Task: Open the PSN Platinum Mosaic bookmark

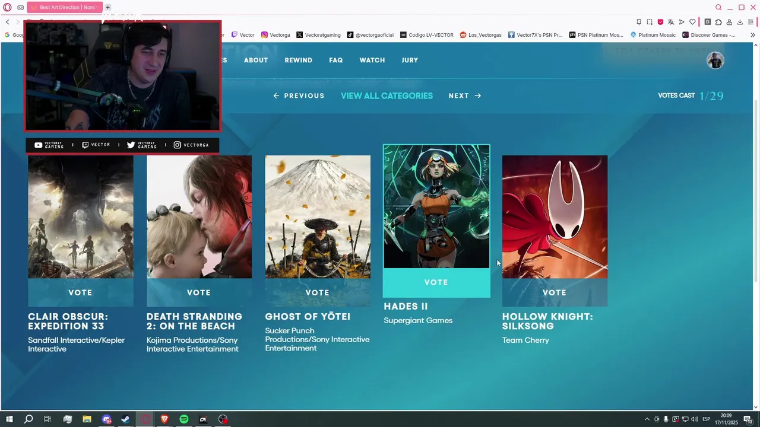Action: tap(597, 35)
